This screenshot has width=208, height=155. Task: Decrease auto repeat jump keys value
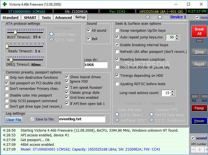pos(177,38)
